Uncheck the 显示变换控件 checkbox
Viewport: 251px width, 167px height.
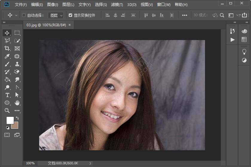coord(70,15)
